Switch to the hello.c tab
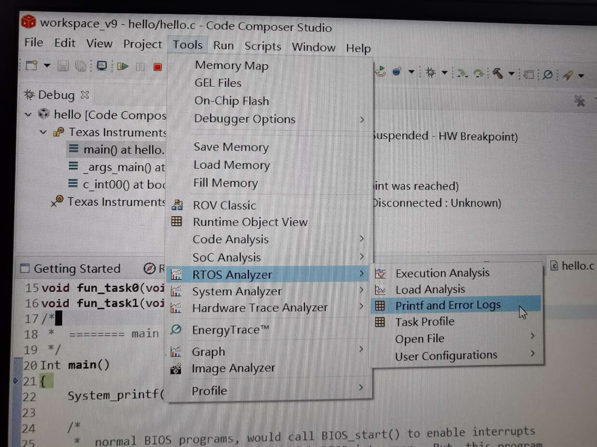The height and width of the screenshot is (447, 597). click(575, 265)
